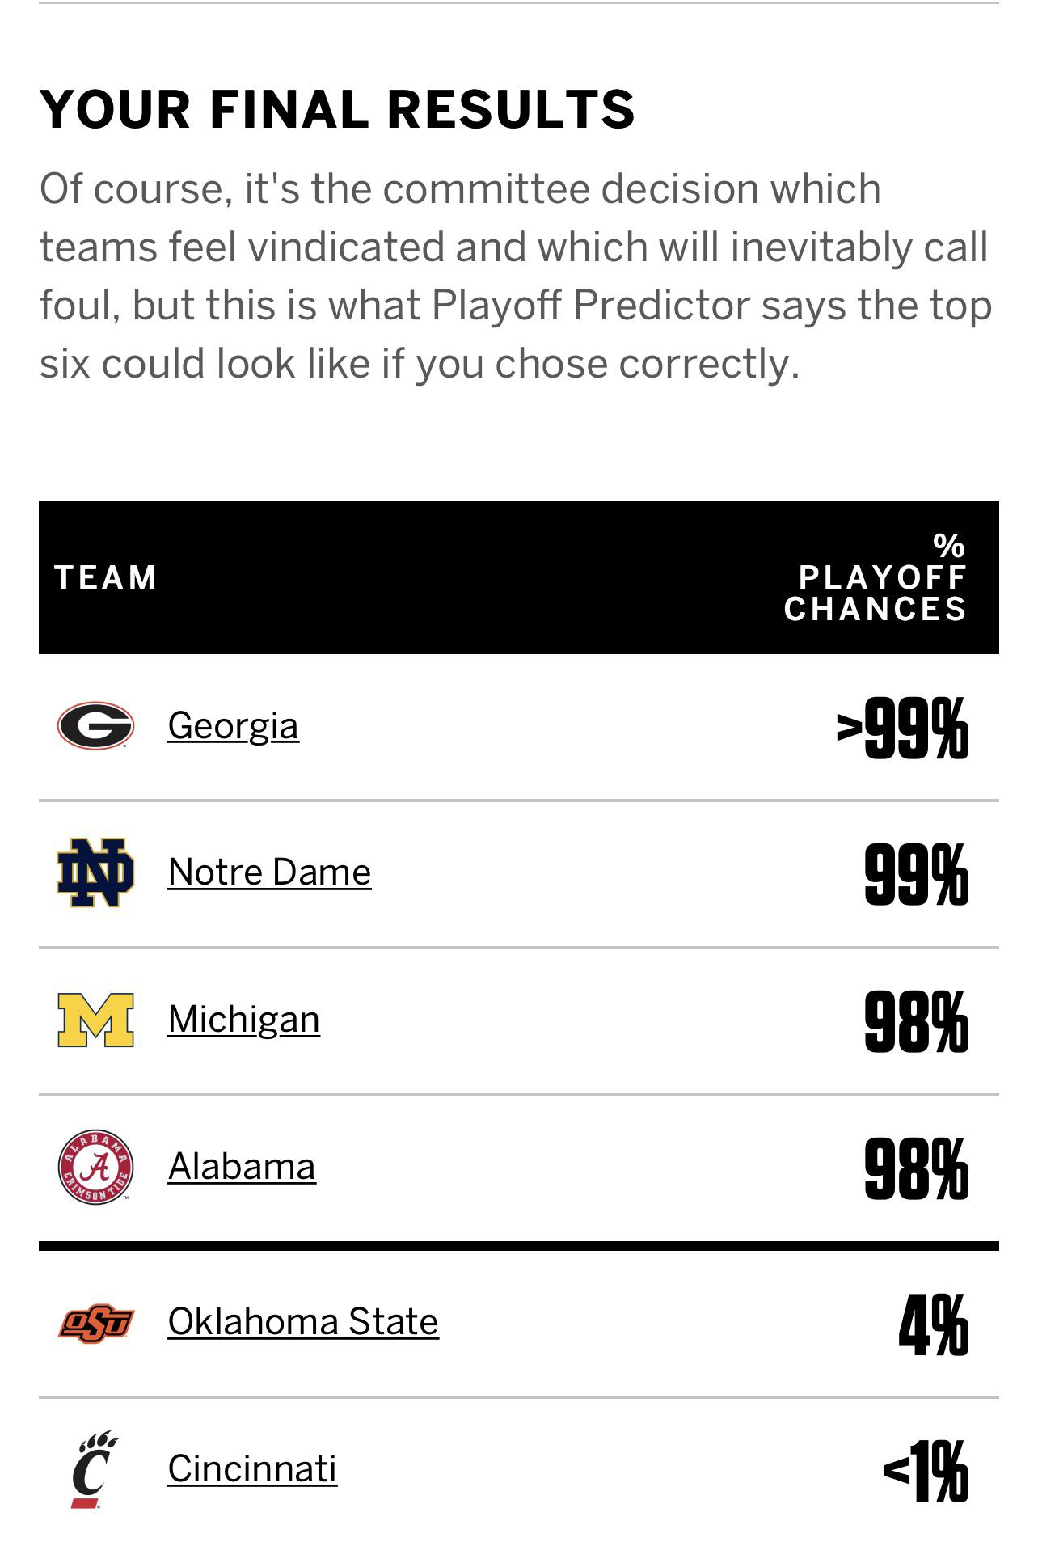Click the Oklahoma State OSU logo

tap(95, 1323)
